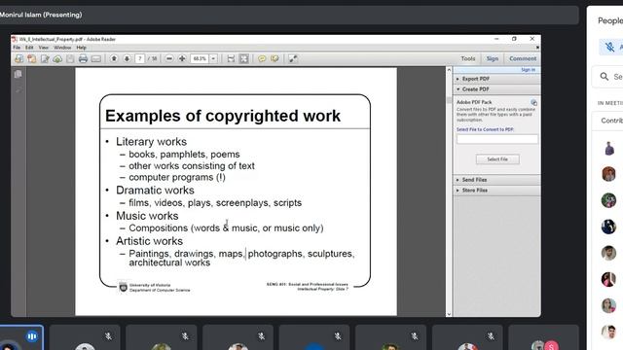Close the document using menu bar x

[x=537, y=48]
